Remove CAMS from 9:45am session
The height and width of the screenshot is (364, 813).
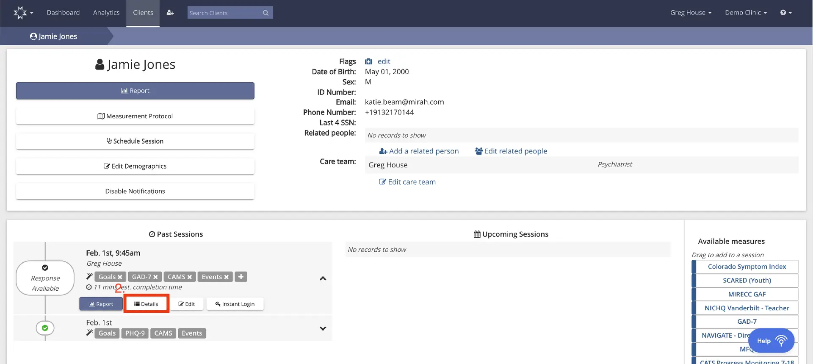pyautogui.click(x=189, y=277)
